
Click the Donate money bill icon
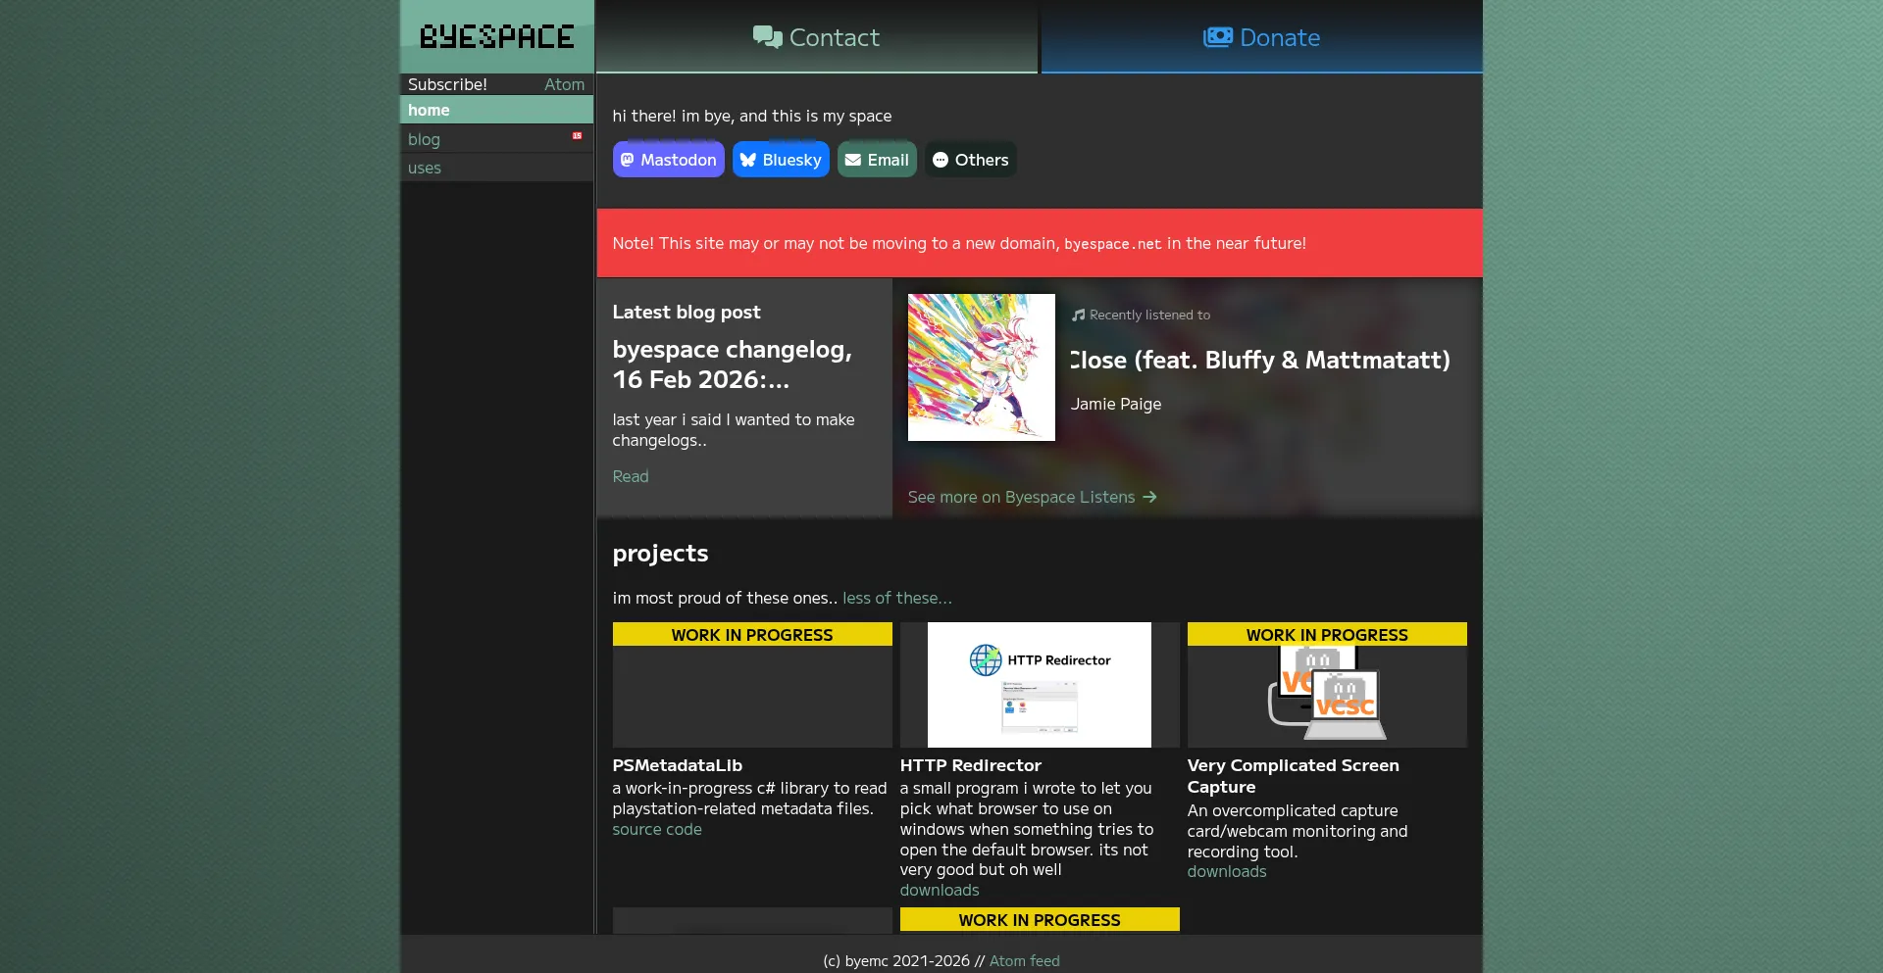(1217, 37)
